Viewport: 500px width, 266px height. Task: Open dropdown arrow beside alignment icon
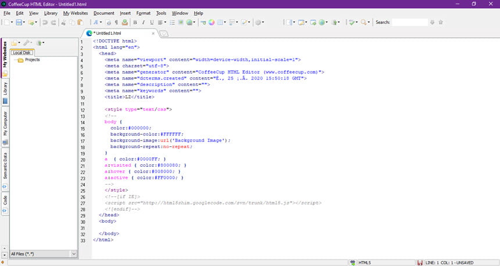tap(165, 22)
